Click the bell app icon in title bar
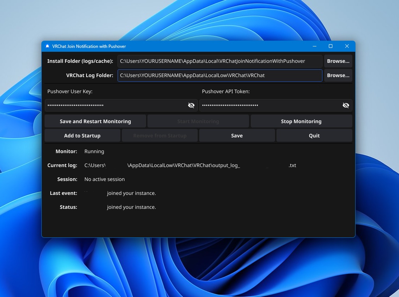The height and width of the screenshot is (297, 399). (47, 46)
